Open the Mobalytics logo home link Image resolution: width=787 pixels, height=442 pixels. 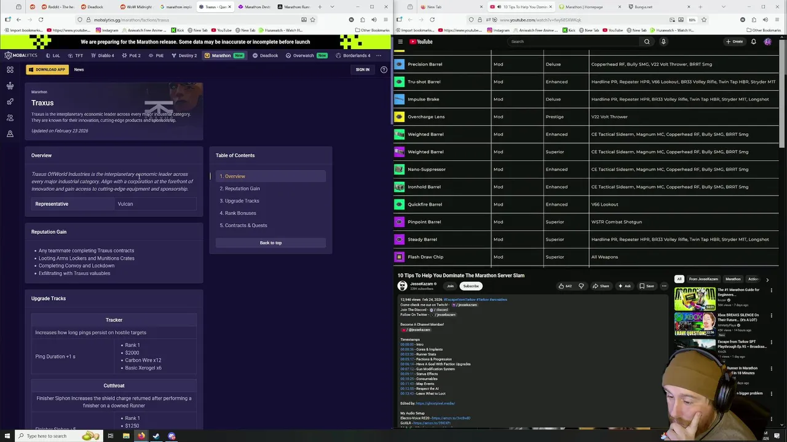(x=22, y=55)
